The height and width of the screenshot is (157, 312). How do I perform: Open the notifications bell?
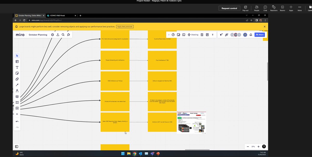click(x=251, y=35)
